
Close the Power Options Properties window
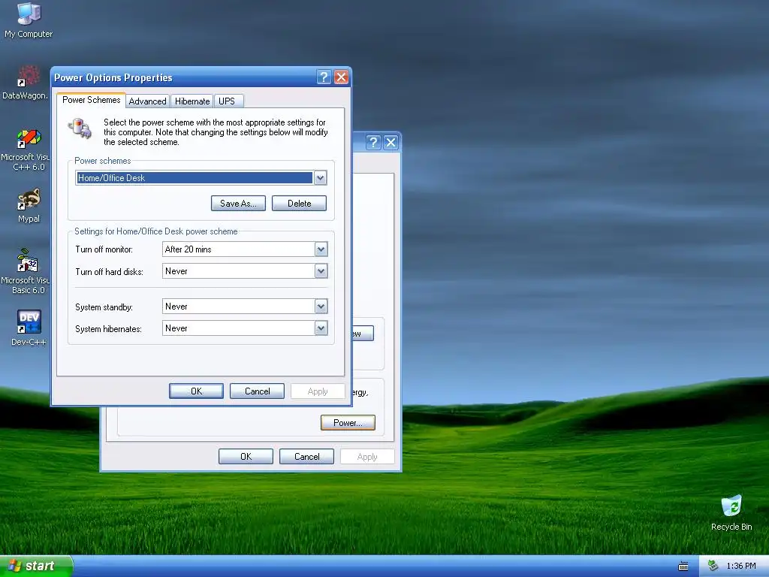click(342, 77)
